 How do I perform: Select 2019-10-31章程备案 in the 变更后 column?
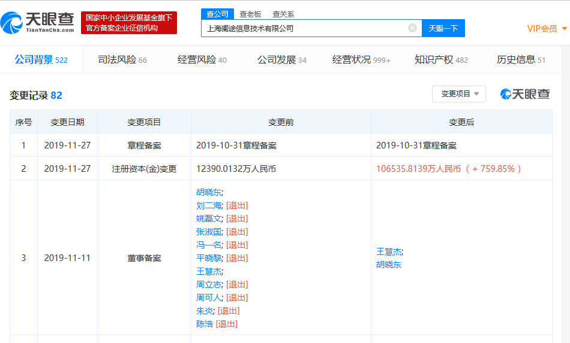point(416,145)
